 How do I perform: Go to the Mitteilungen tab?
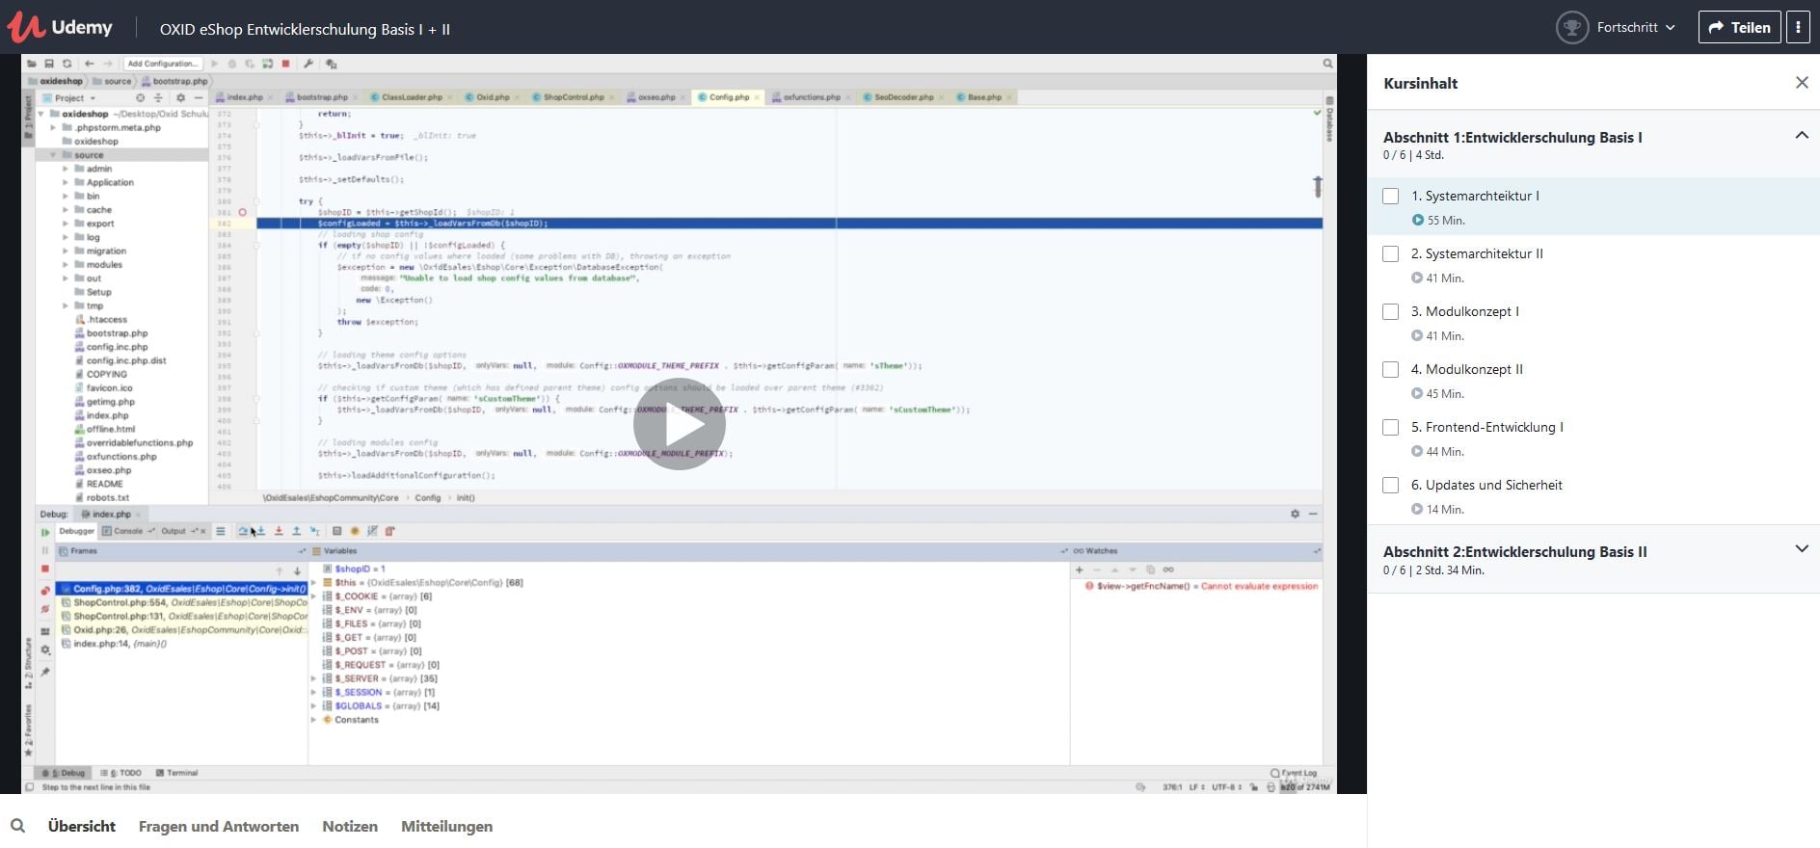pos(446,826)
